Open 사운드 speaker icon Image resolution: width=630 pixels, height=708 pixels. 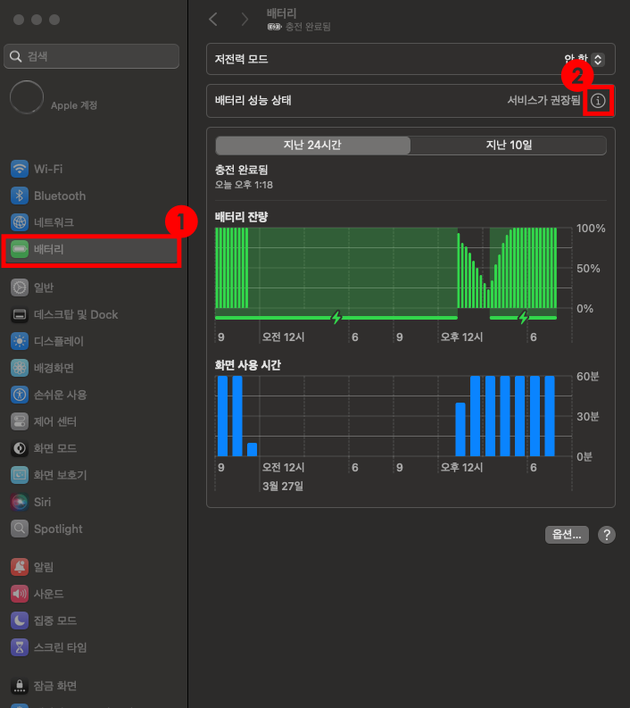[x=20, y=594]
